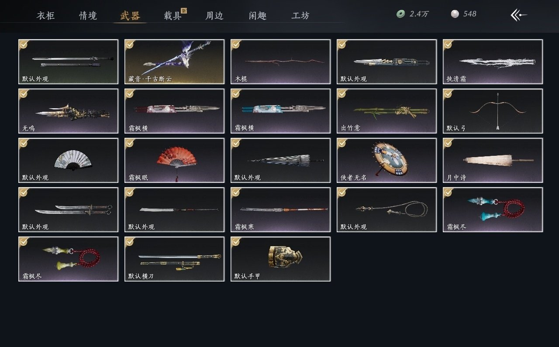
Task: Select the 默认手甲 gauntlet item
Action: 280,259
